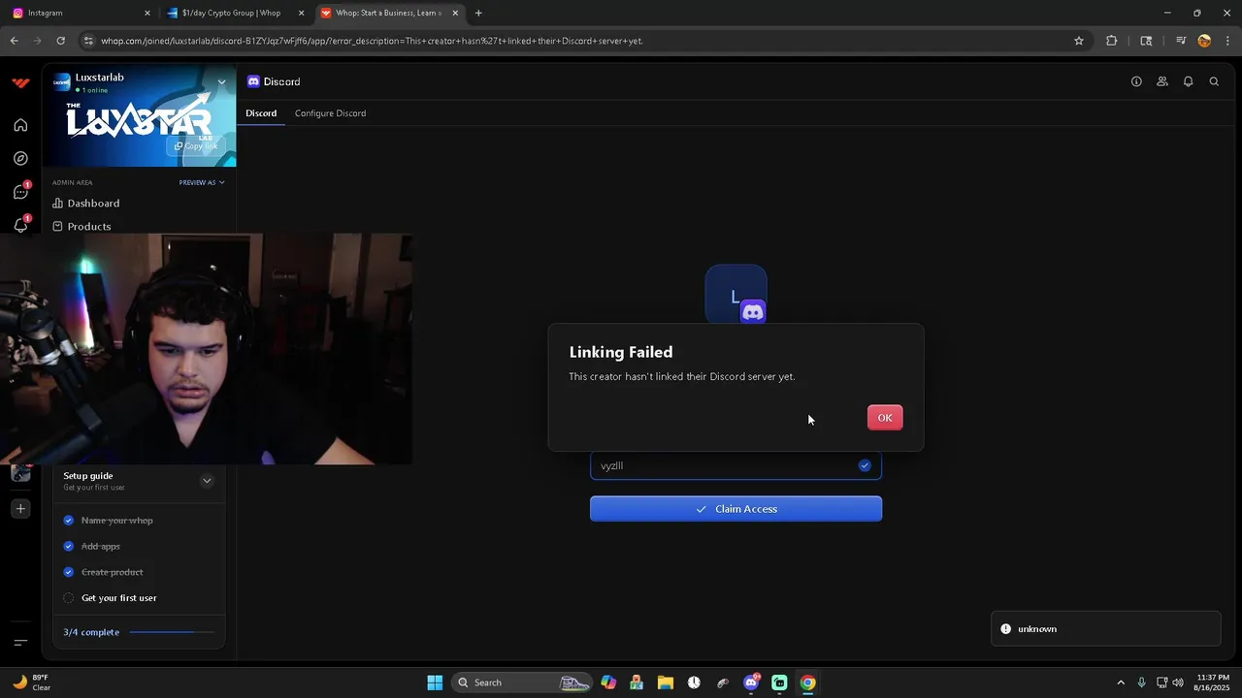Screen dimensions: 1242x698
Task: Open Copilot from the taskbar
Action: (x=608, y=682)
